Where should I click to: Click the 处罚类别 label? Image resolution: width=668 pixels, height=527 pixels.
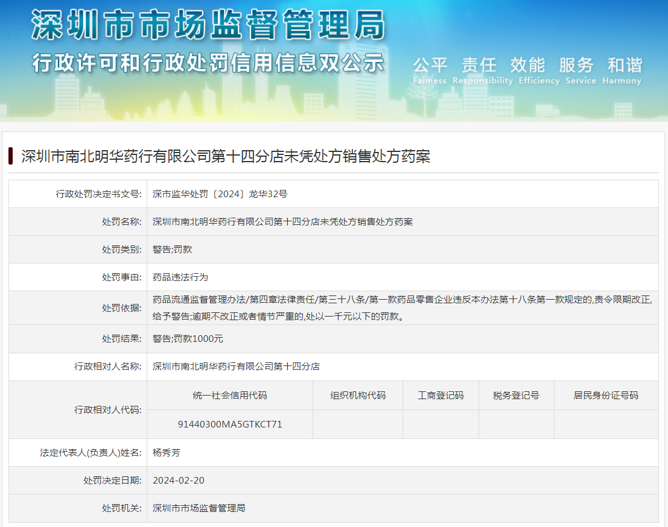pos(121,250)
